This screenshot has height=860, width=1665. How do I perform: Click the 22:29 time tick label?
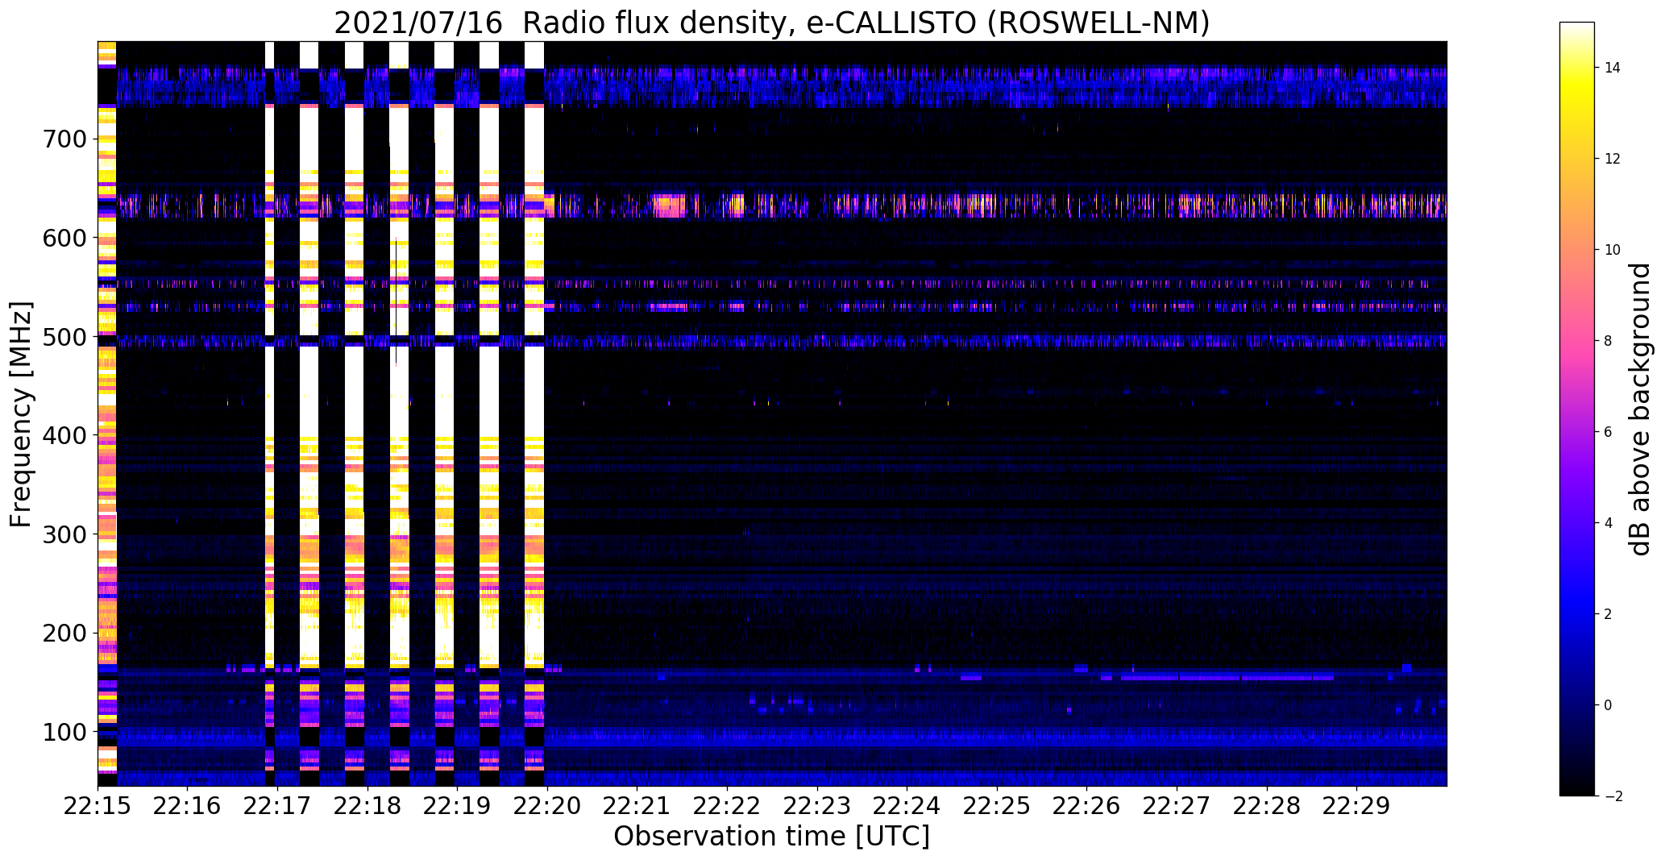pos(1357,805)
